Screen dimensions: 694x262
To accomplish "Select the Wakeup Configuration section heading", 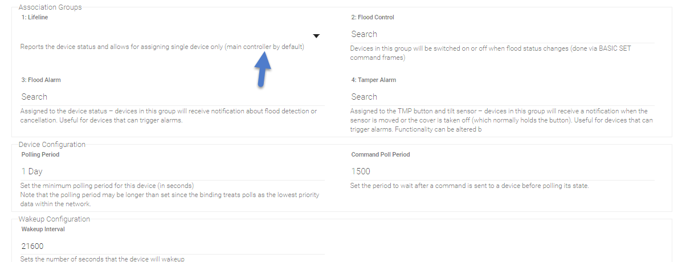I will (x=54, y=219).
